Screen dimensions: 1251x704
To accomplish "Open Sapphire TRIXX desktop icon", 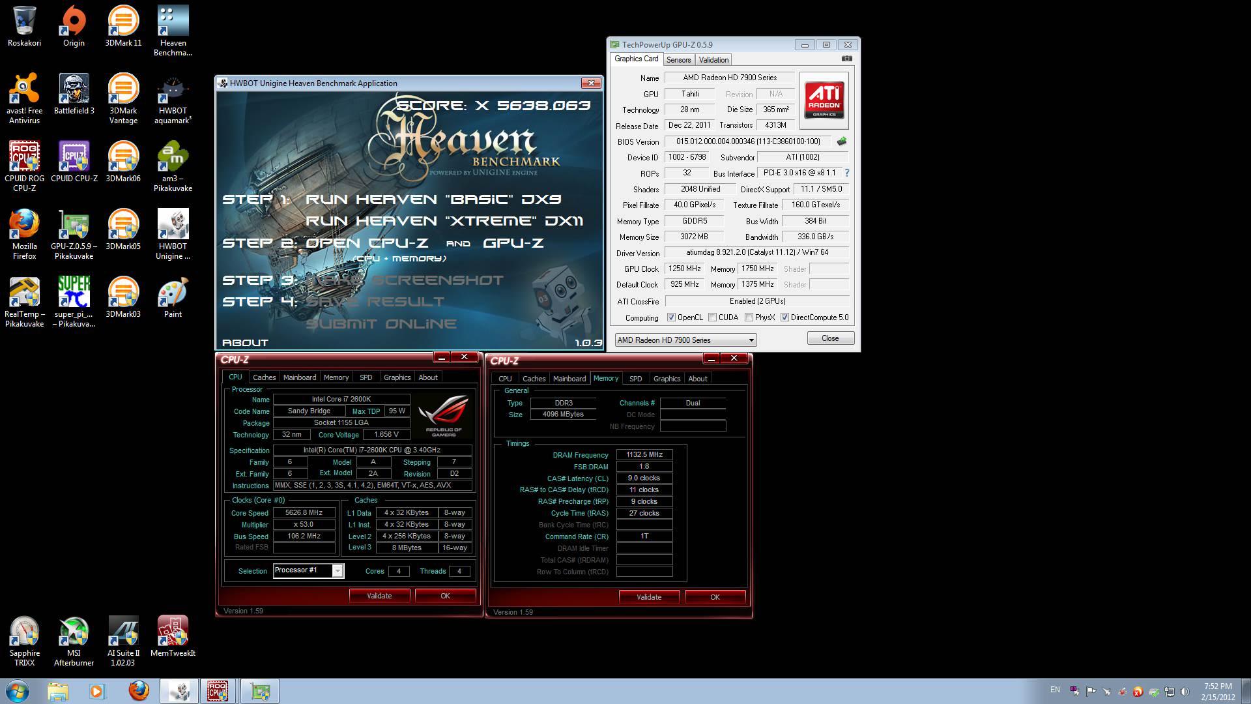I will click(24, 641).
